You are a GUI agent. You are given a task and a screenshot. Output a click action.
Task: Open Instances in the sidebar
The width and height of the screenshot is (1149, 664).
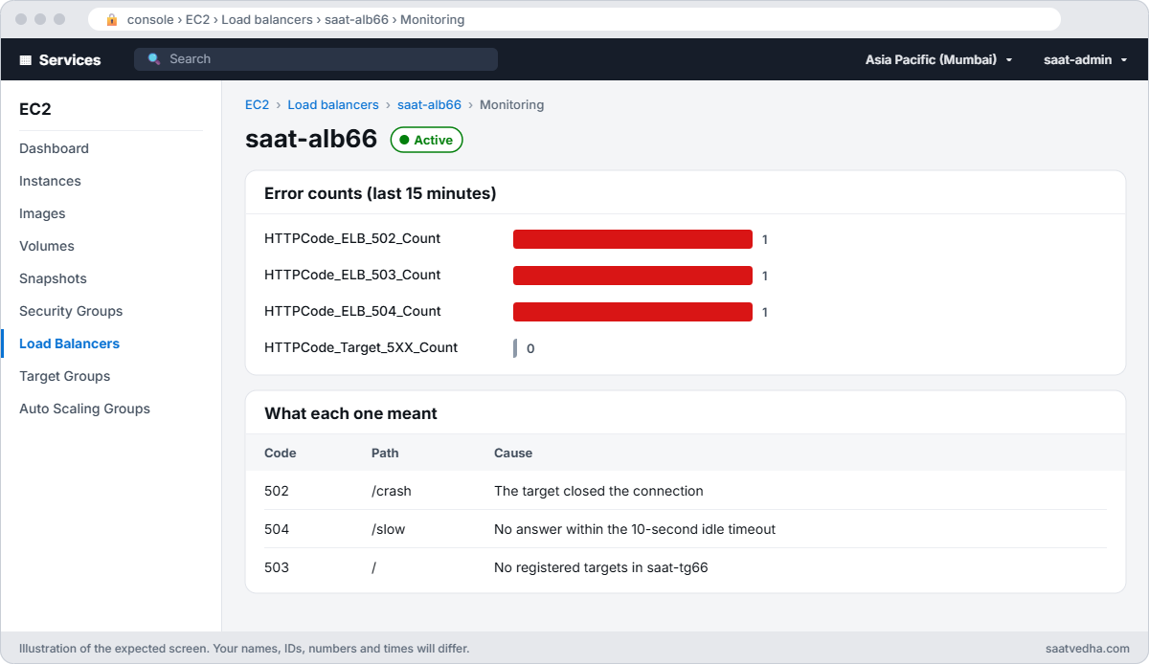coord(50,181)
